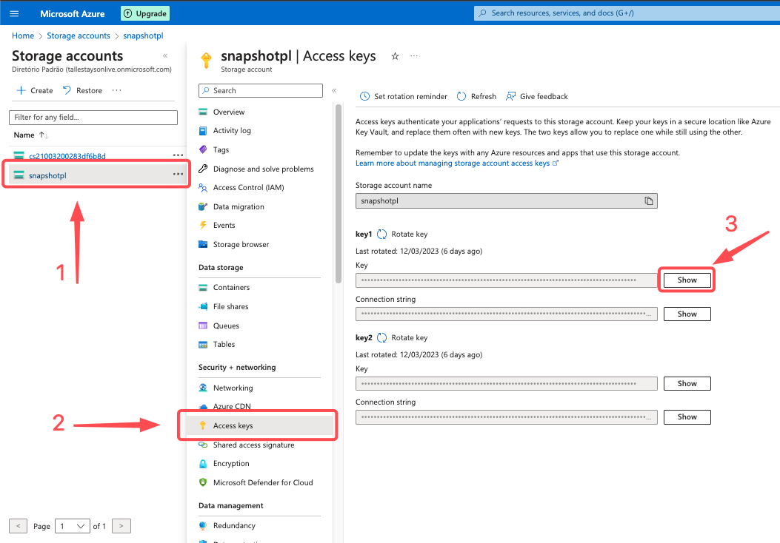Screen dimensions: 780x543
Task: Click the key2 Rotate key icon
Action: [x=382, y=338]
